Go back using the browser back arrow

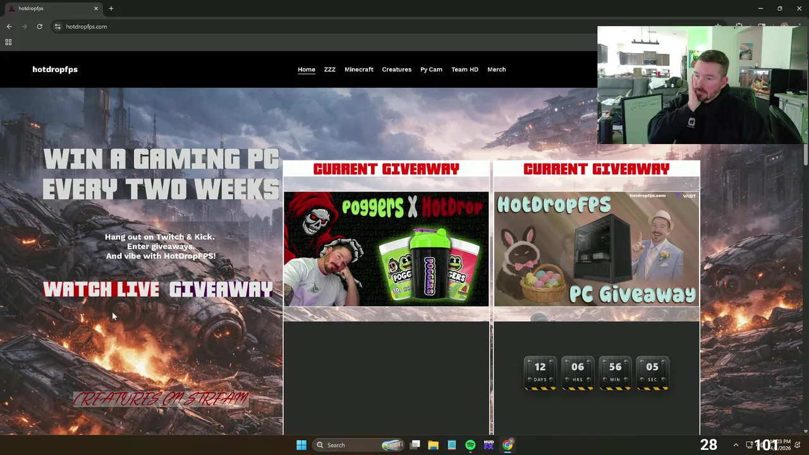click(x=9, y=27)
